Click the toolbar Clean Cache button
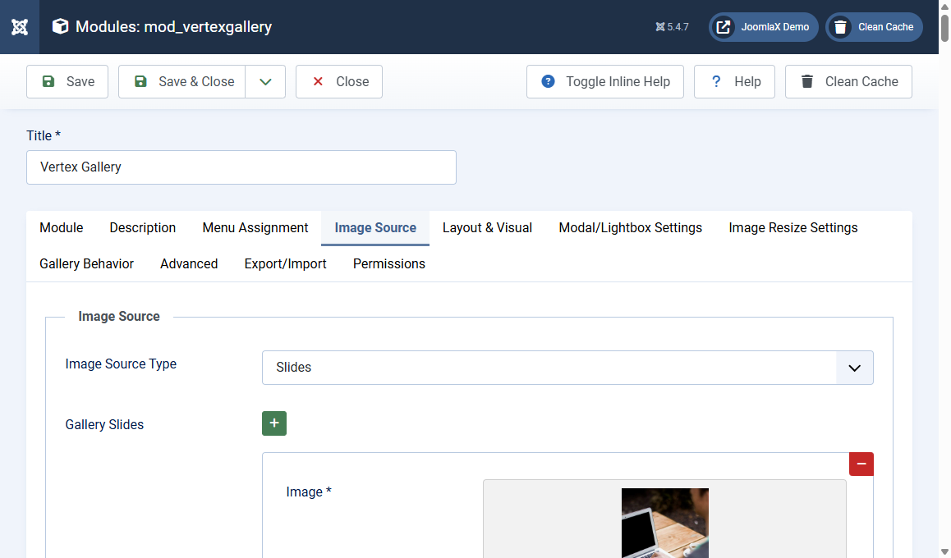The height and width of the screenshot is (558, 951). point(848,81)
